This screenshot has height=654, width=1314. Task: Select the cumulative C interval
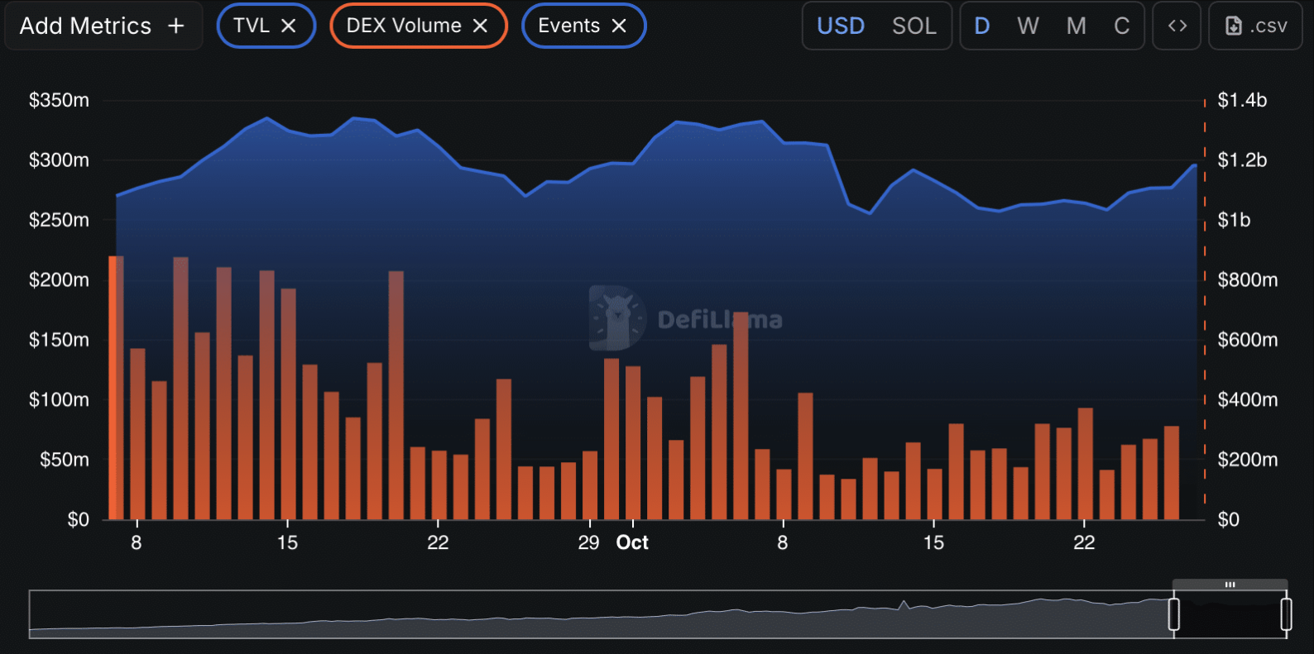tap(1121, 26)
